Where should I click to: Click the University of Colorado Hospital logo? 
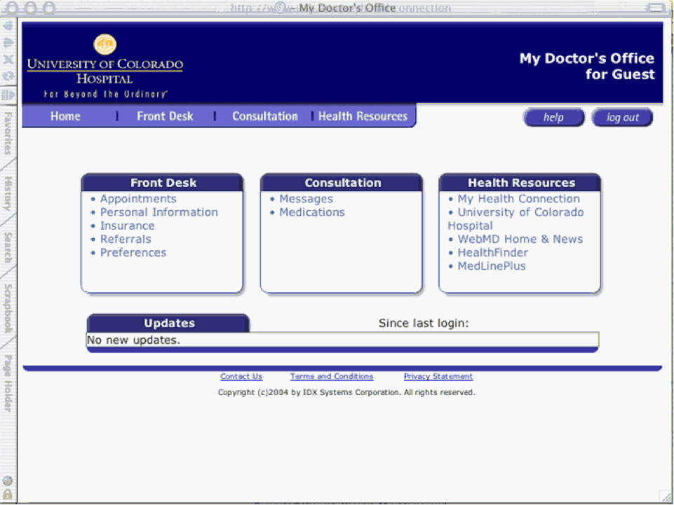(105, 67)
